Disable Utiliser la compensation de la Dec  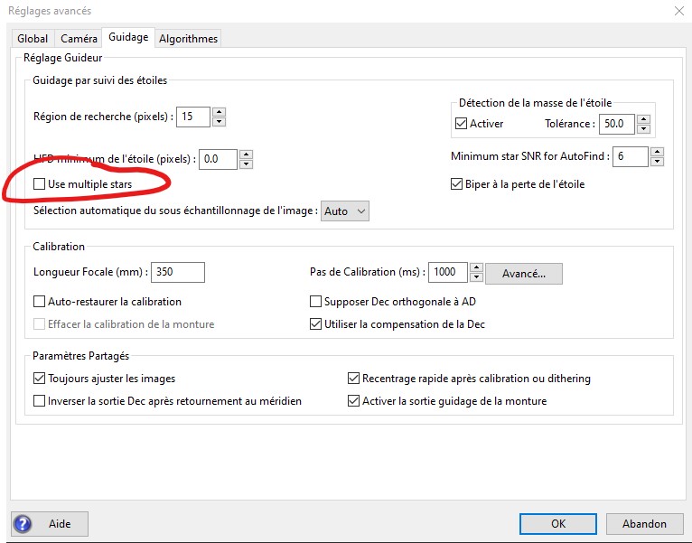click(x=316, y=324)
